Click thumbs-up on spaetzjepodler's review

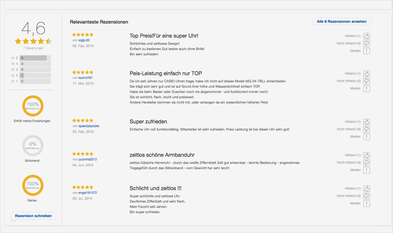[366, 122]
